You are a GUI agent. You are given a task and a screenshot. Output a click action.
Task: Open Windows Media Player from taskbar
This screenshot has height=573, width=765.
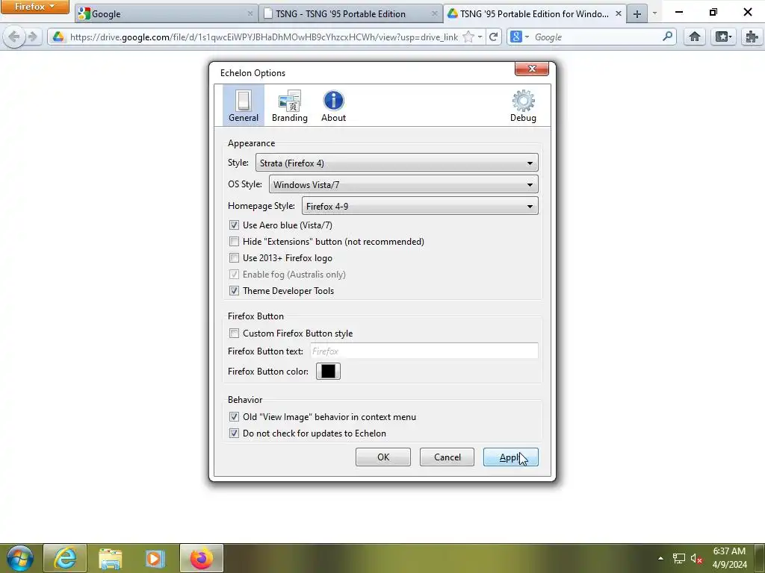[155, 558]
